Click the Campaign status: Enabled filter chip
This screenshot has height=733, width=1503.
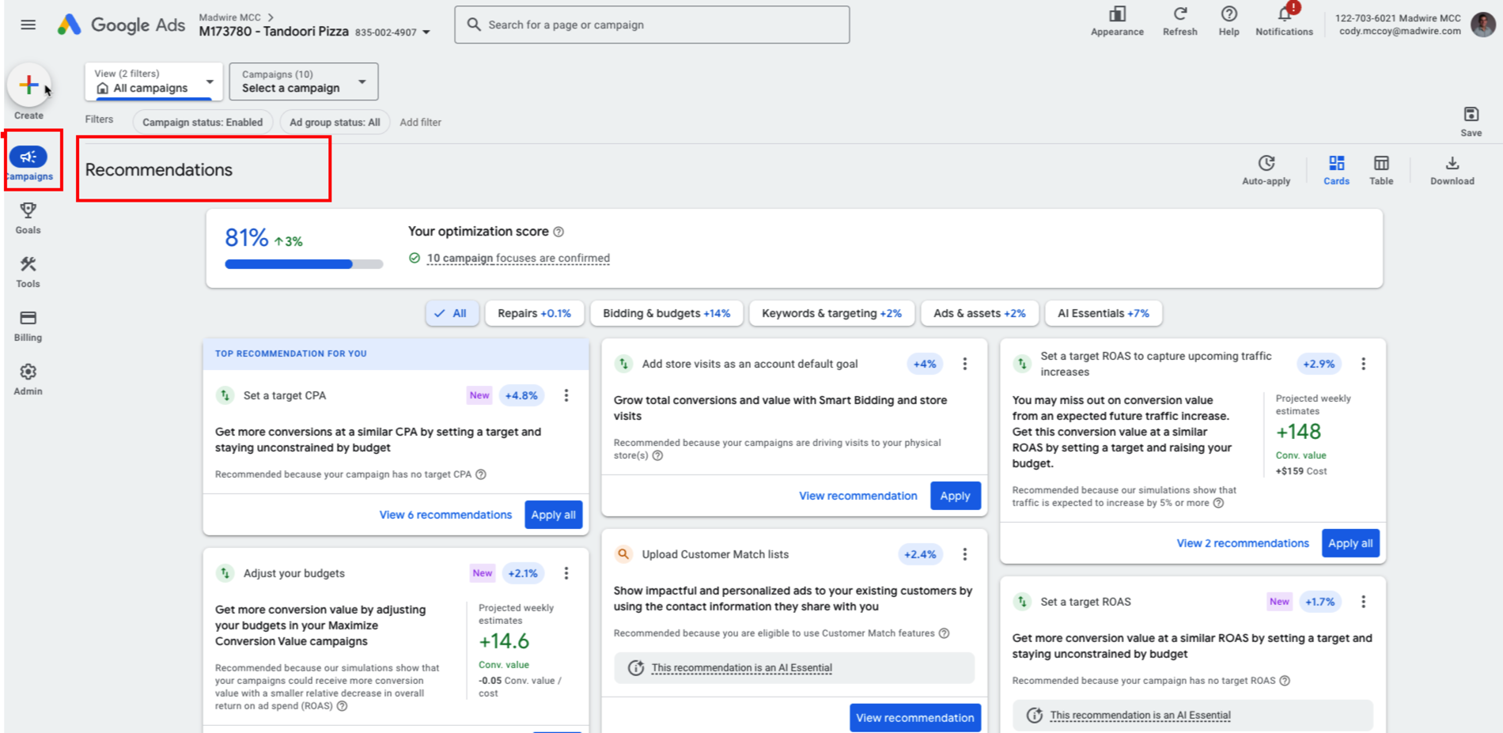[x=203, y=122]
